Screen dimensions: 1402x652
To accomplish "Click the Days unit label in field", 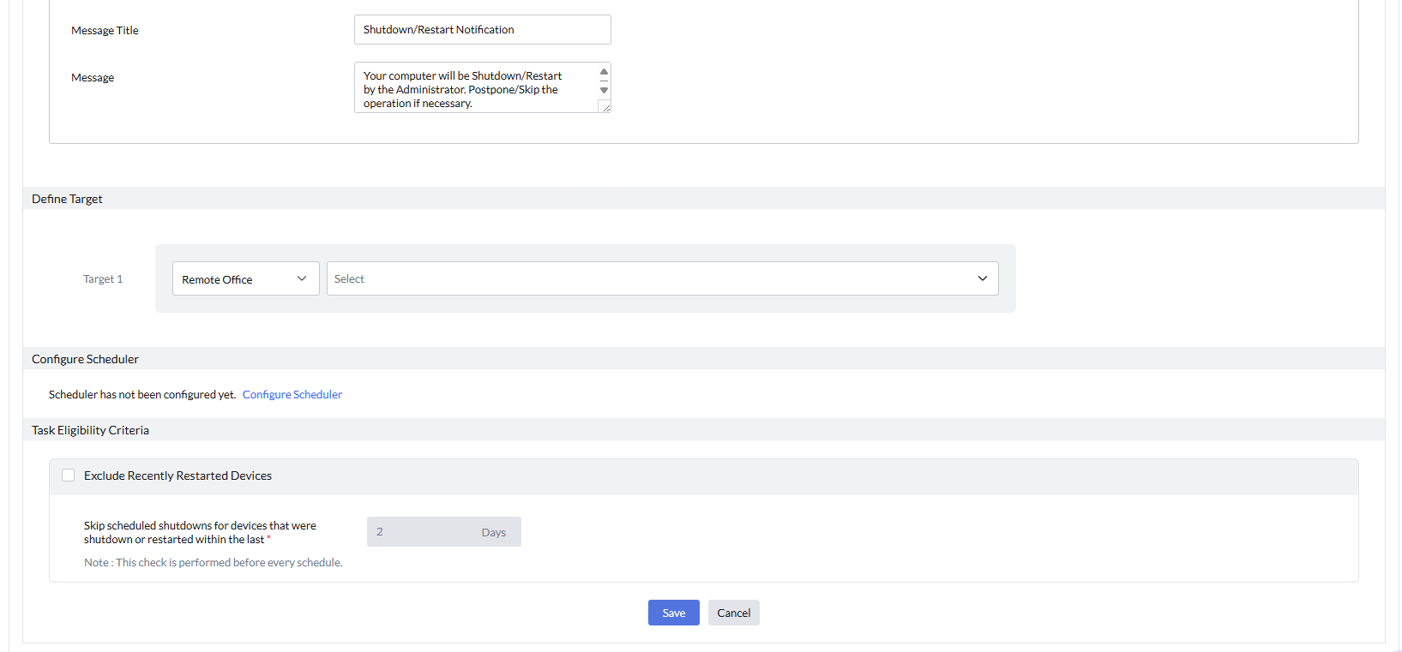I will [x=493, y=533].
